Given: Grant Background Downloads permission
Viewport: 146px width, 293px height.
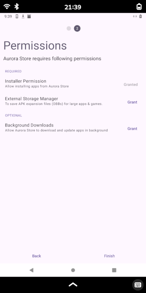Looking at the screenshot, I should (x=132, y=129).
